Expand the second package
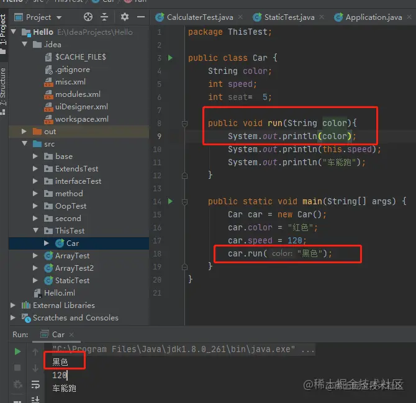Screen dimensions: 416x403 [x=35, y=219]
